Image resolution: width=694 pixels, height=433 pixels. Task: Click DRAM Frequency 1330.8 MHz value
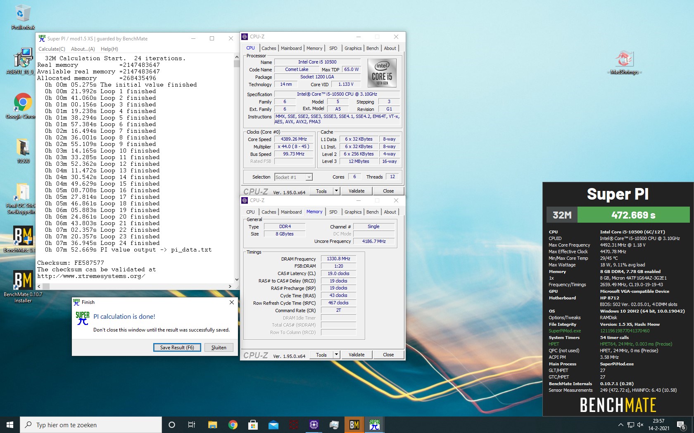click(x=338, y=259)
